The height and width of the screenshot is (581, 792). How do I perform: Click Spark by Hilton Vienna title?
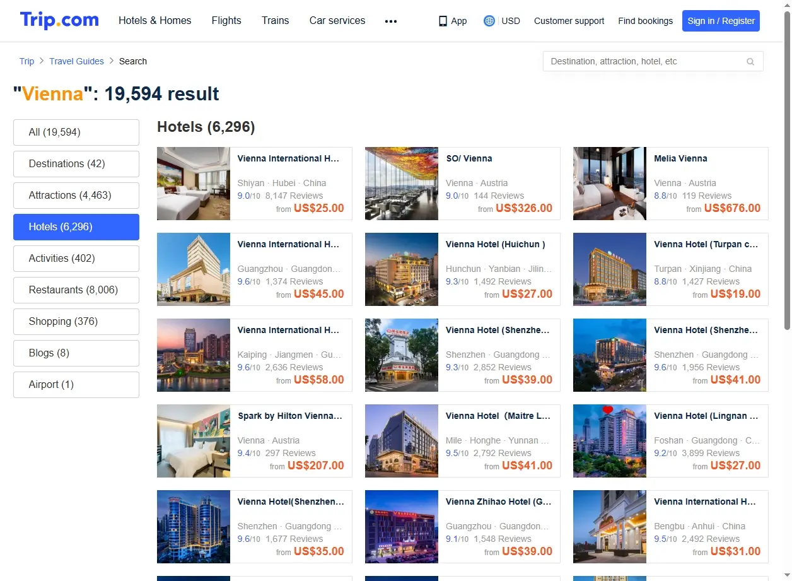tap(290, 416)
